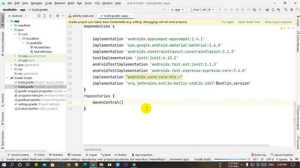Click the Gradle build progress bar
Screen dimensions: 300x168
(x=230, y=159)
